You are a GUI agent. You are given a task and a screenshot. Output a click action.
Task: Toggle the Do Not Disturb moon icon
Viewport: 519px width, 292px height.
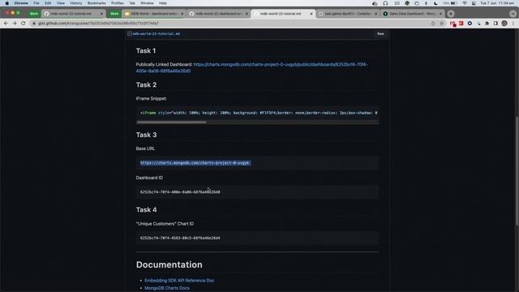point(435,3)
